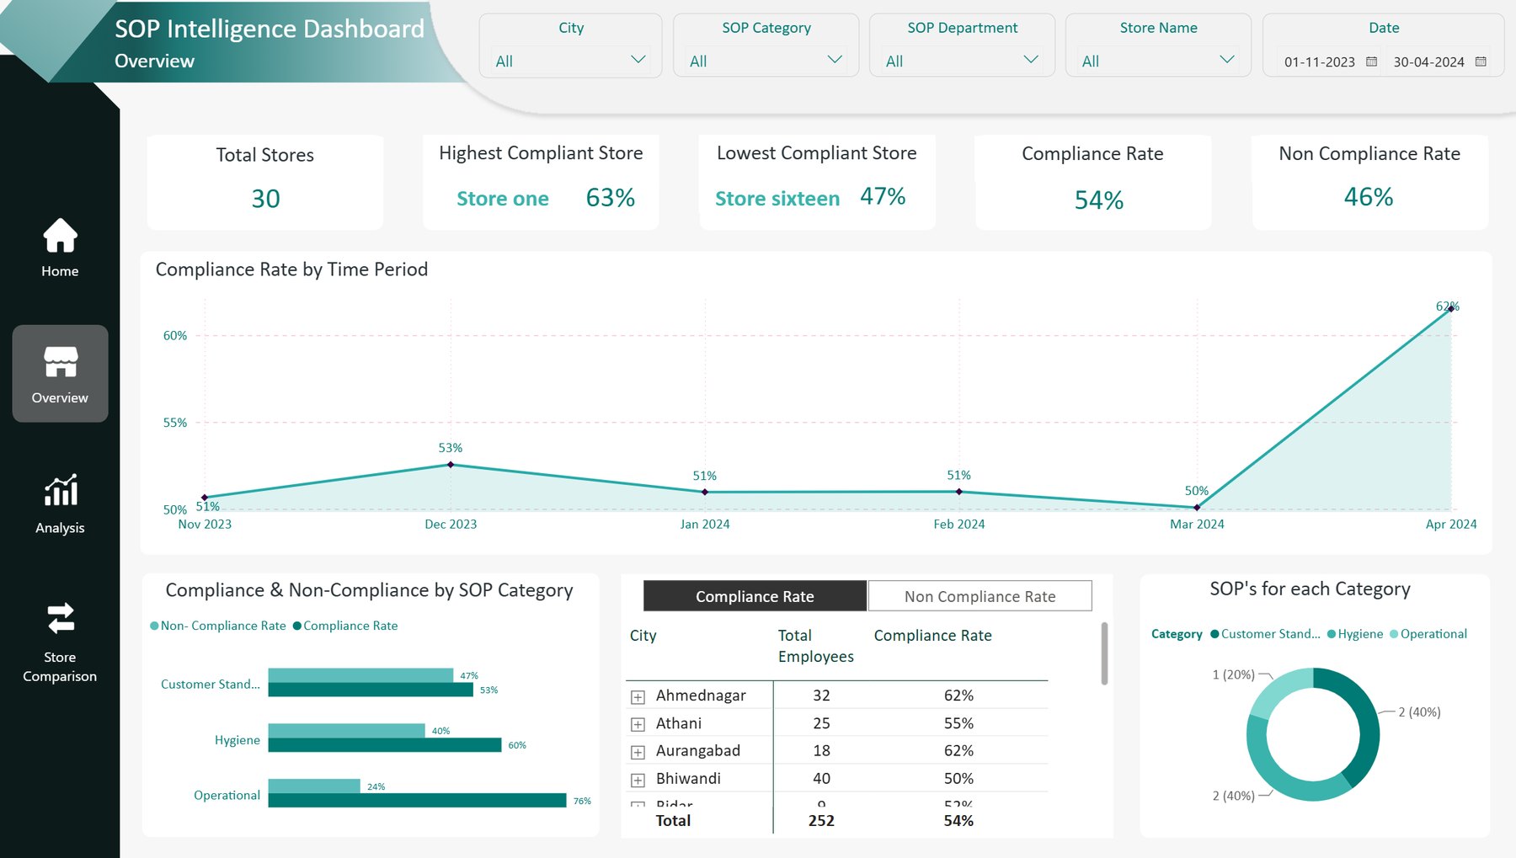
Task: Go to the Home page icon
Action: [60, 236]
